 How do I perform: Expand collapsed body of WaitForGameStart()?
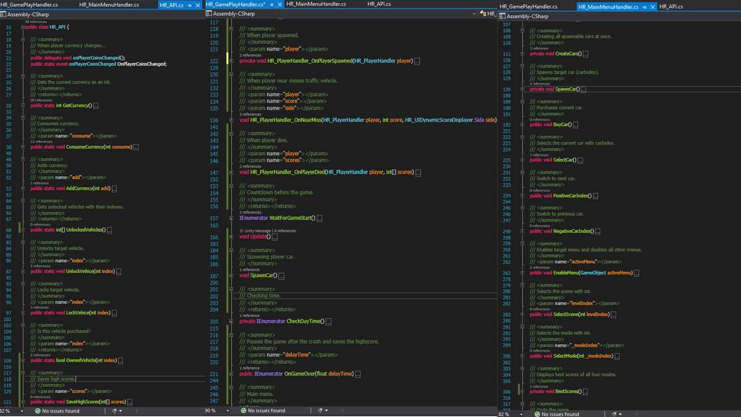click(319, 219)
